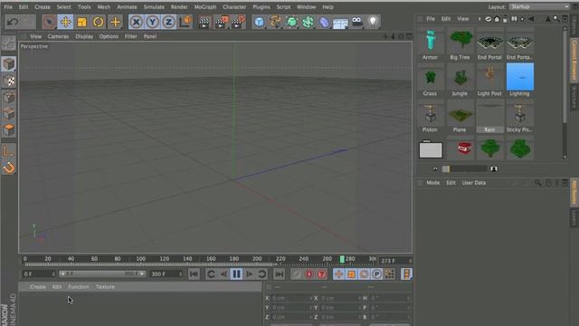This screenshot has height=326, width=579.
Task: Select the Lighting preset thumbnail
Action: point(519,80)
